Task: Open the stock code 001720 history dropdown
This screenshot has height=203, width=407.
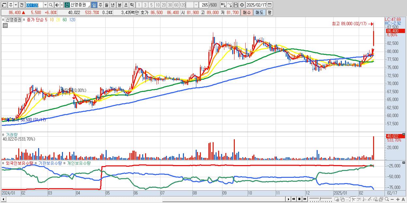Action: click(45, 5)
